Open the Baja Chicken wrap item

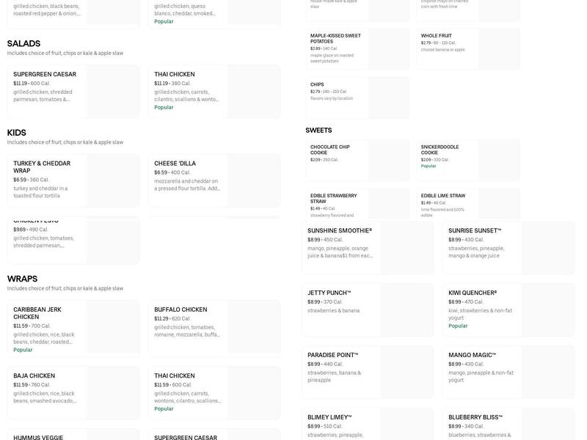pos(73,392)
